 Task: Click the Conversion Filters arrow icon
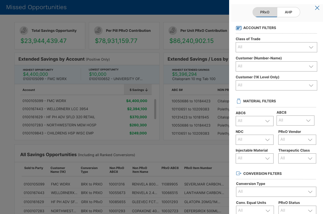point(238,173)
